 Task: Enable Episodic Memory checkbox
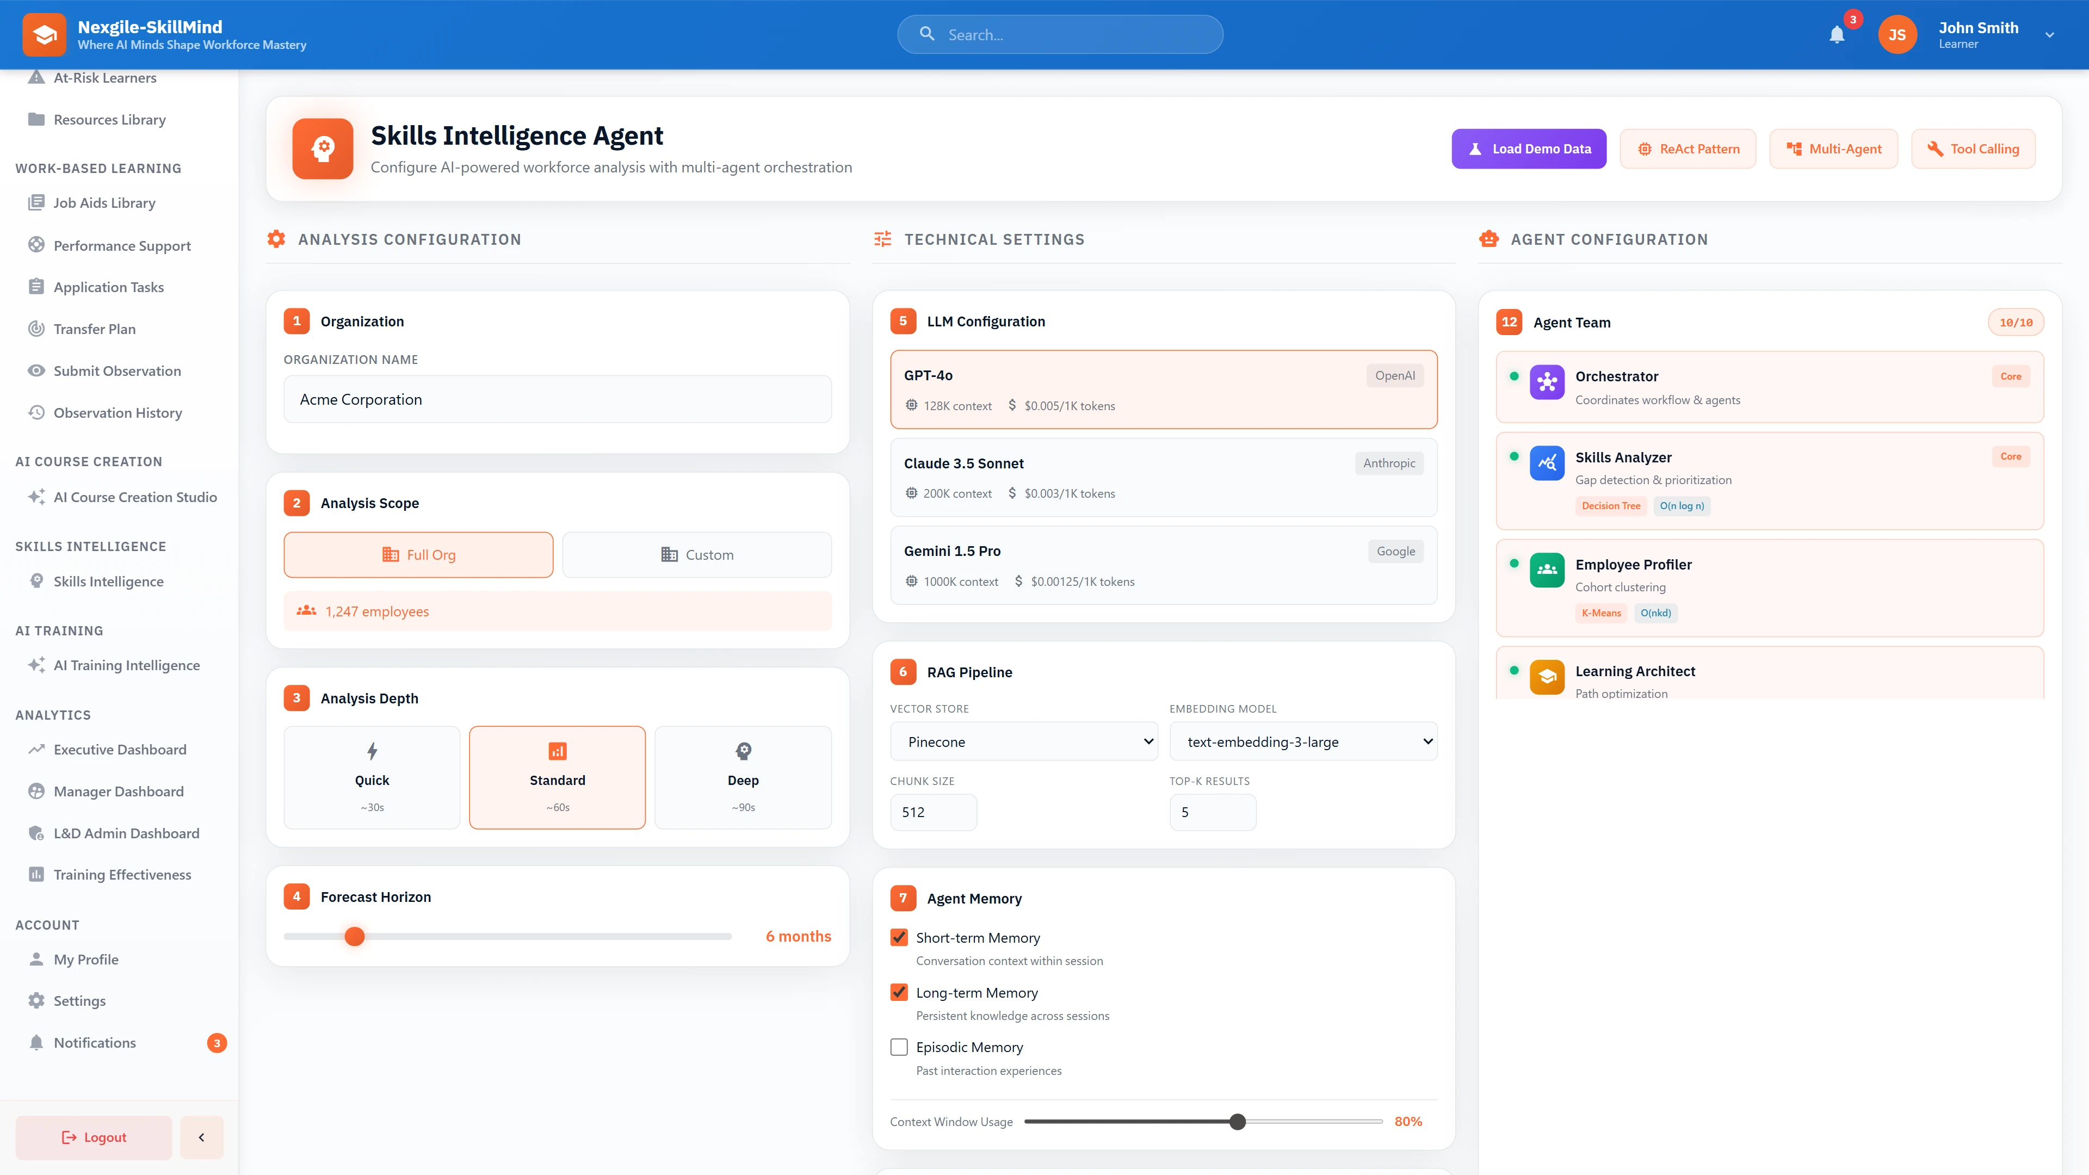(x=899, y=1046)
